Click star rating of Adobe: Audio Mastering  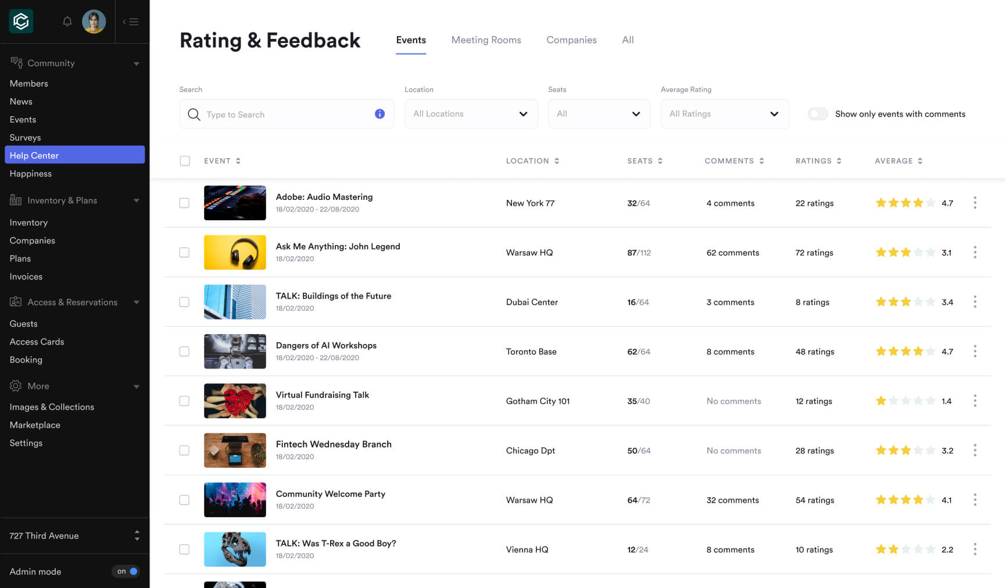905,203
